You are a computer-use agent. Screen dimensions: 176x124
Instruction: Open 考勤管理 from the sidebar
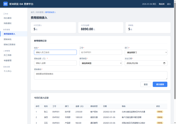tap(8, 60)
